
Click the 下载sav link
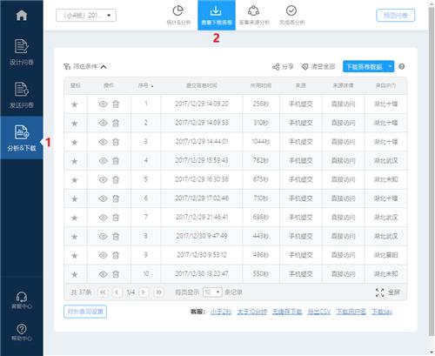tap(382, 312)
